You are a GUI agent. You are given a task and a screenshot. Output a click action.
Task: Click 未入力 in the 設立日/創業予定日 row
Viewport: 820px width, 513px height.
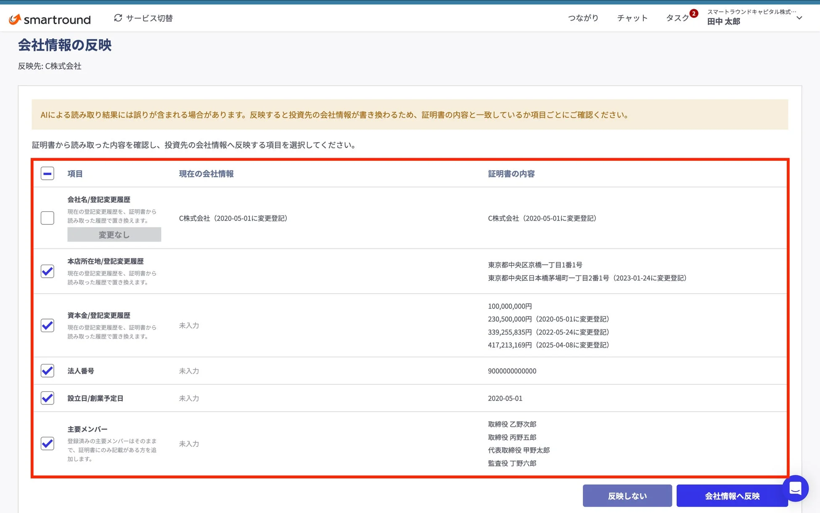[x=189, y=399]
